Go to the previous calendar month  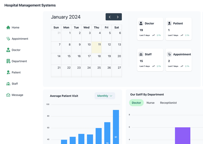tap(110, 17)
